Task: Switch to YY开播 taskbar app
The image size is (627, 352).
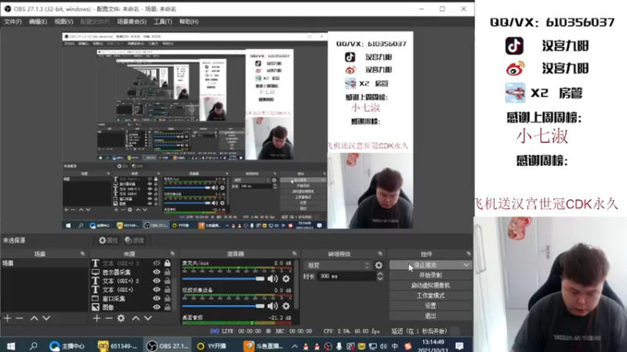Action: [212, 346]
